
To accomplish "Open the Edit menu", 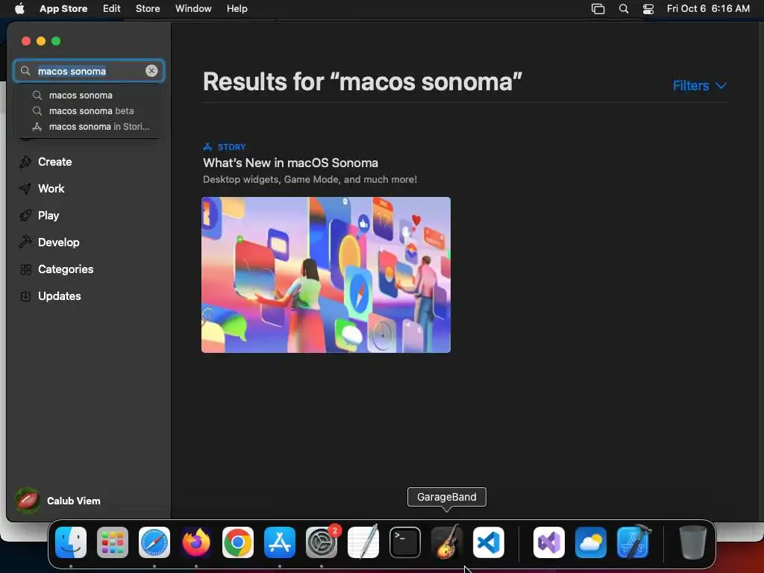I will (112, 9).
